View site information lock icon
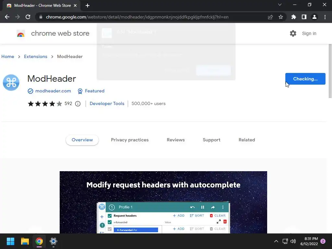The height and width of the screenshot is (249, 332). pos(41,17)
